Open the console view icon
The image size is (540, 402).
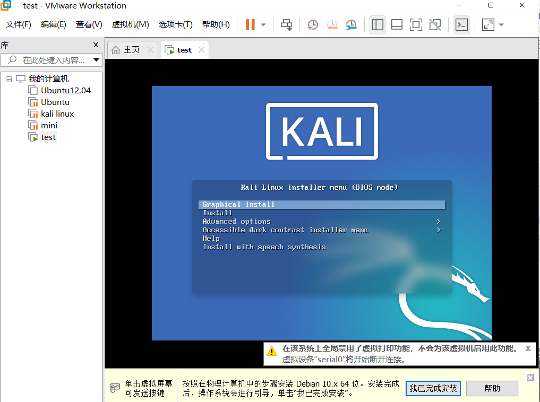pyautogui.click(x=461, y=25)
